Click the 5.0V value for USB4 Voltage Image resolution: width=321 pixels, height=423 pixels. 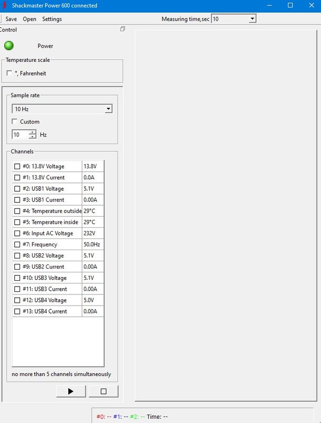point(93,300)
